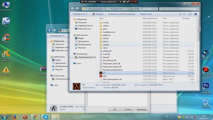213x120 pixels.
Task: Click the change view icon
Action: coord(180,14)
